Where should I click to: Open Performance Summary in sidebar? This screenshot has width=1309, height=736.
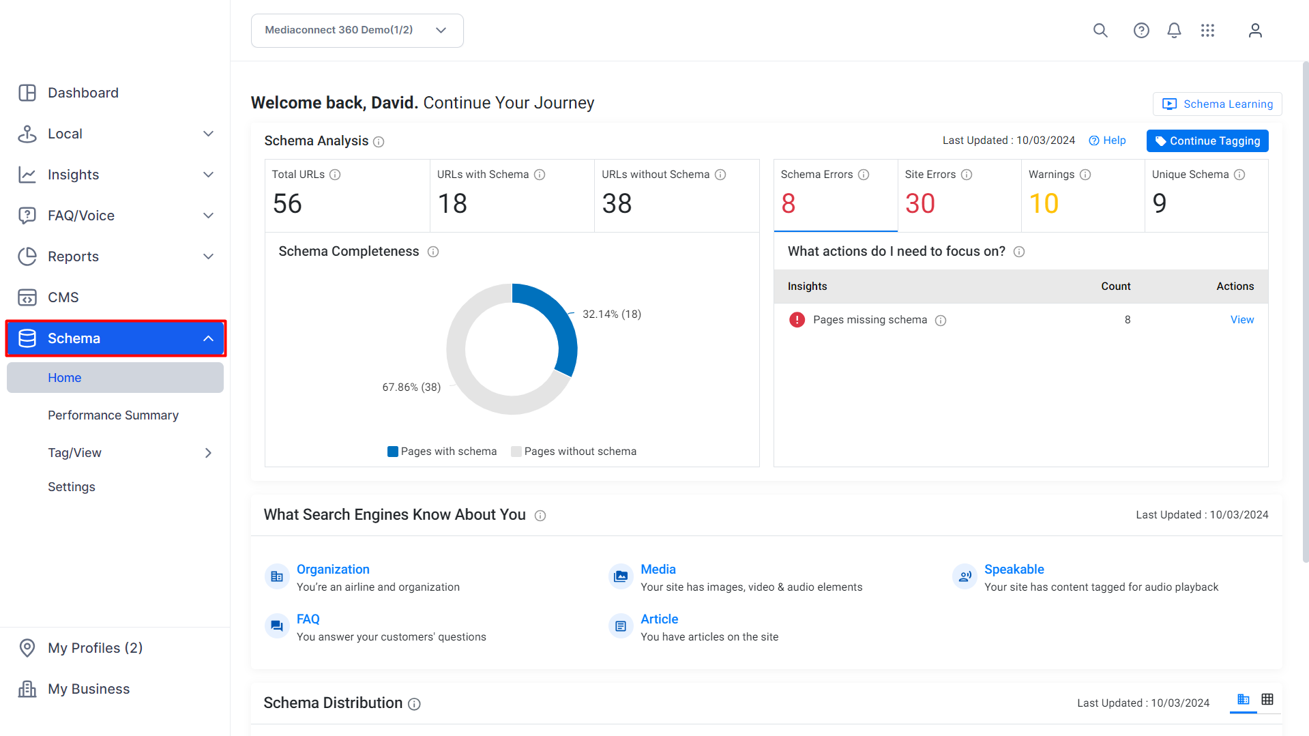tap(113, 415)
